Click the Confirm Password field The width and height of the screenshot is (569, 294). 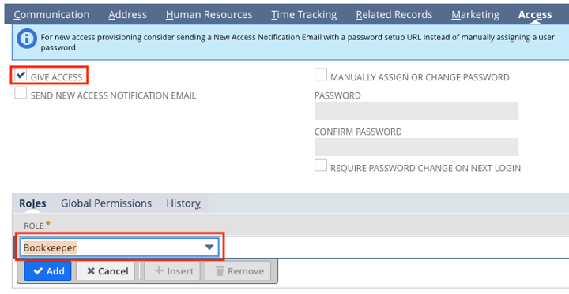pyautogui.click(x=416, y=147)
